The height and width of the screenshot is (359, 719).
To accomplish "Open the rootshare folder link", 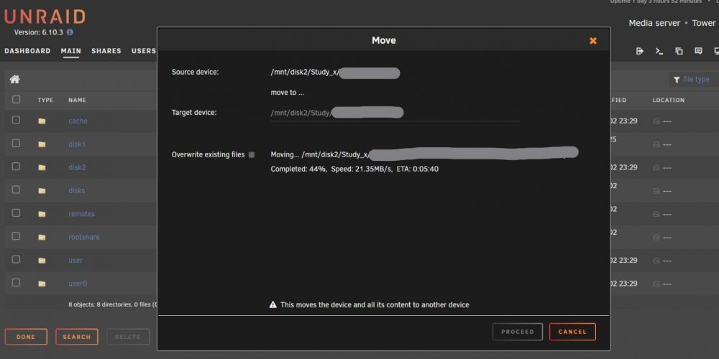I will pos(84,237).
